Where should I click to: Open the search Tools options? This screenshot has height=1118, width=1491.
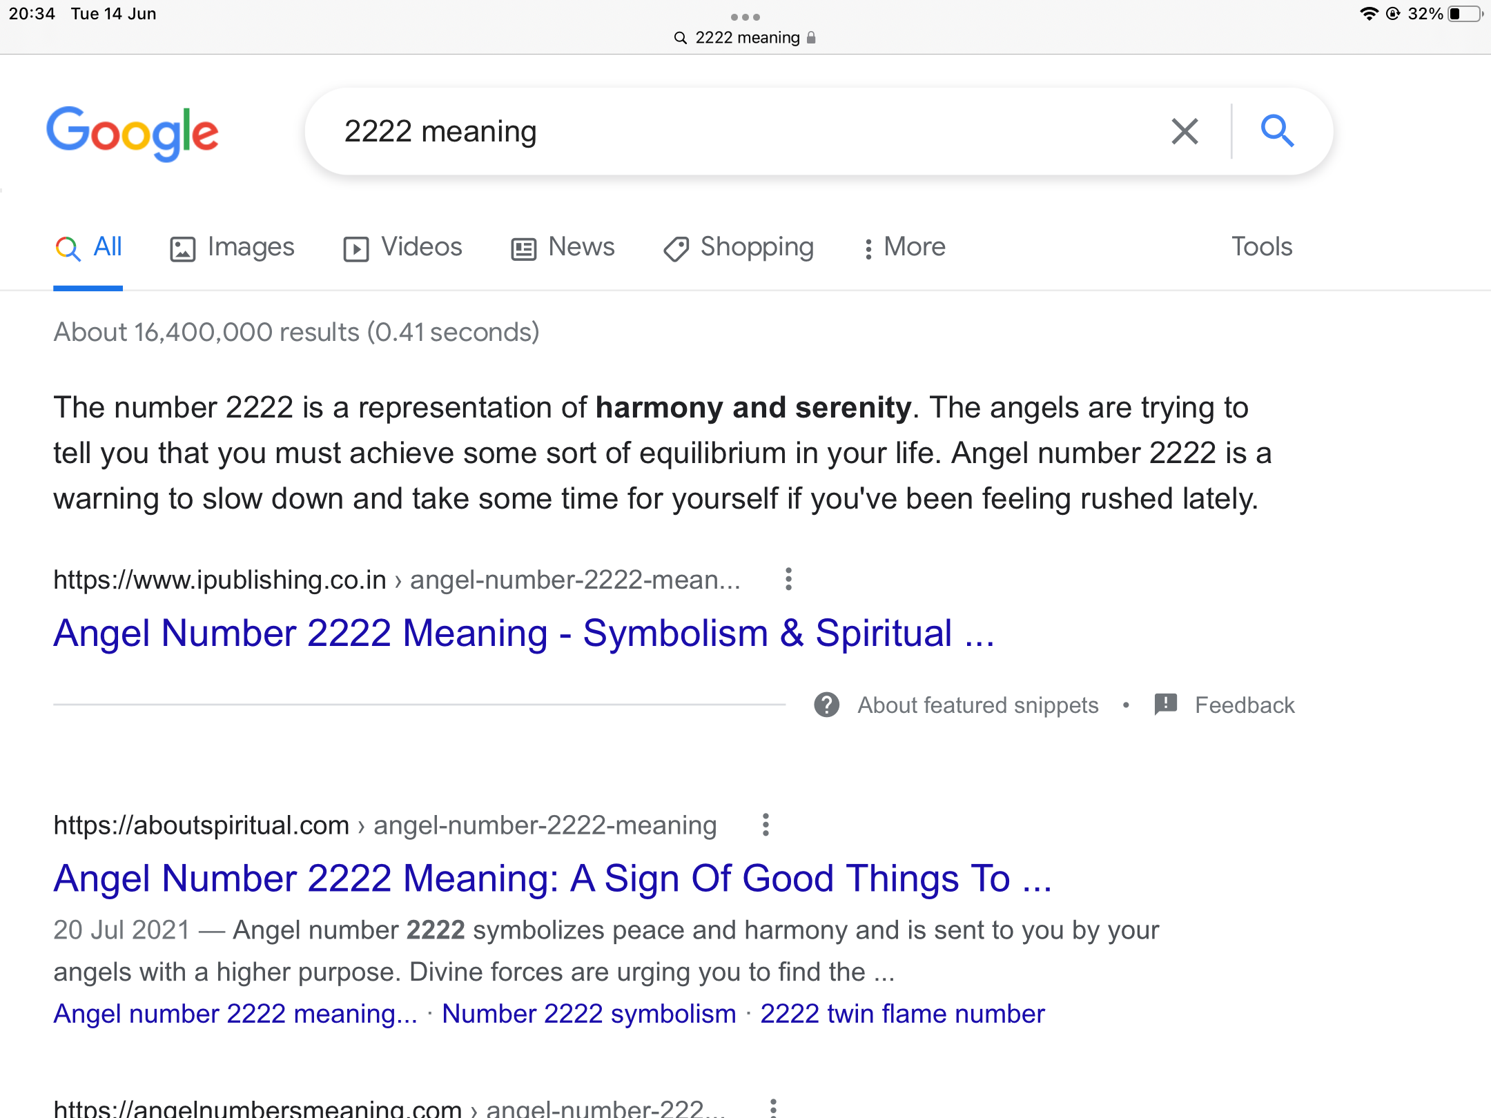pyautogui.click(x=1262, y=246)
